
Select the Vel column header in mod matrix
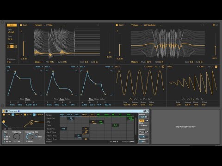click(98, 115)
